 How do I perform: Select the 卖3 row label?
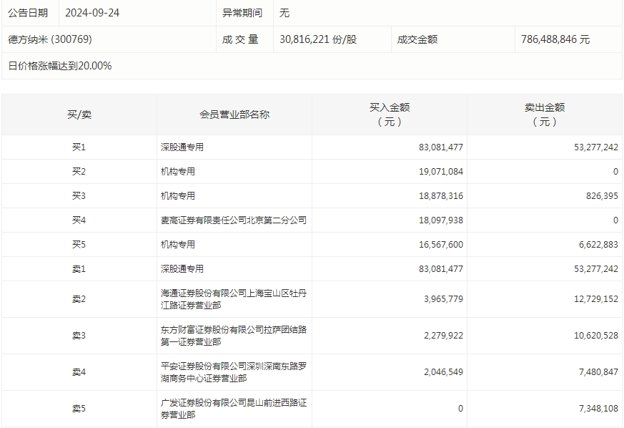(x=79, y=336)
